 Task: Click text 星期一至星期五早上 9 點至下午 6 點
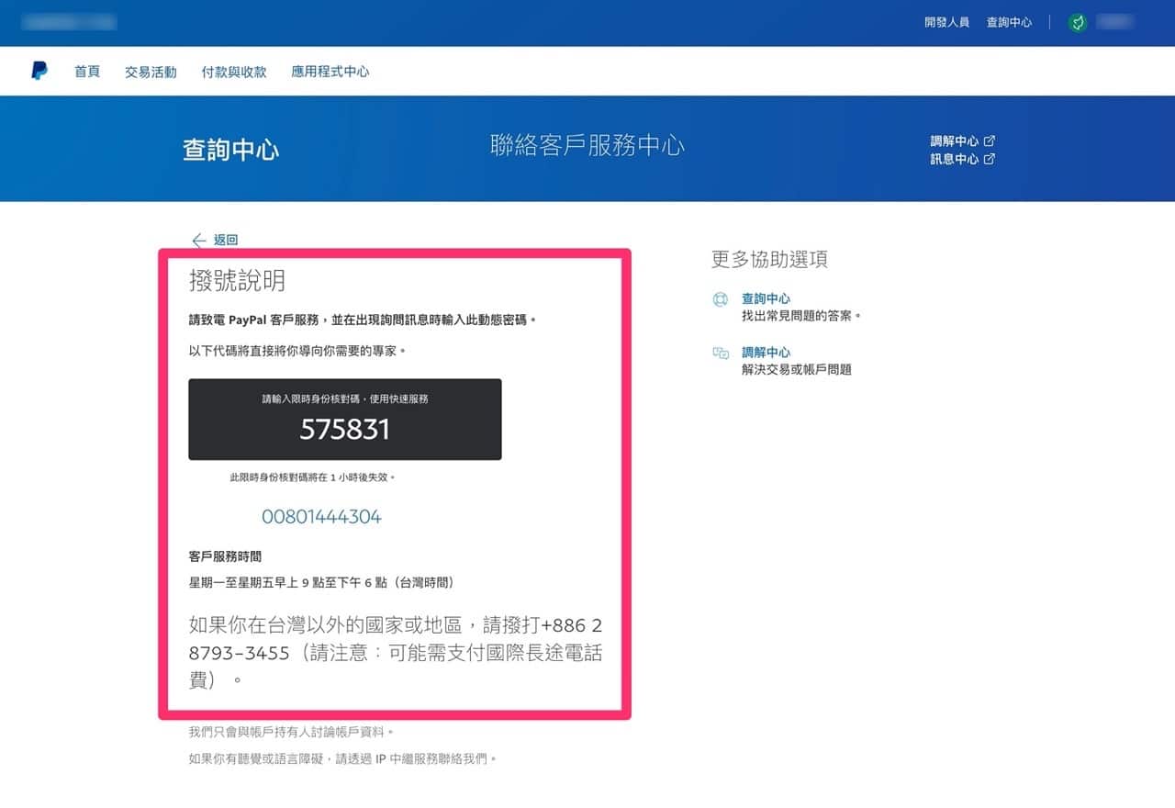click(x=321, y=583)
